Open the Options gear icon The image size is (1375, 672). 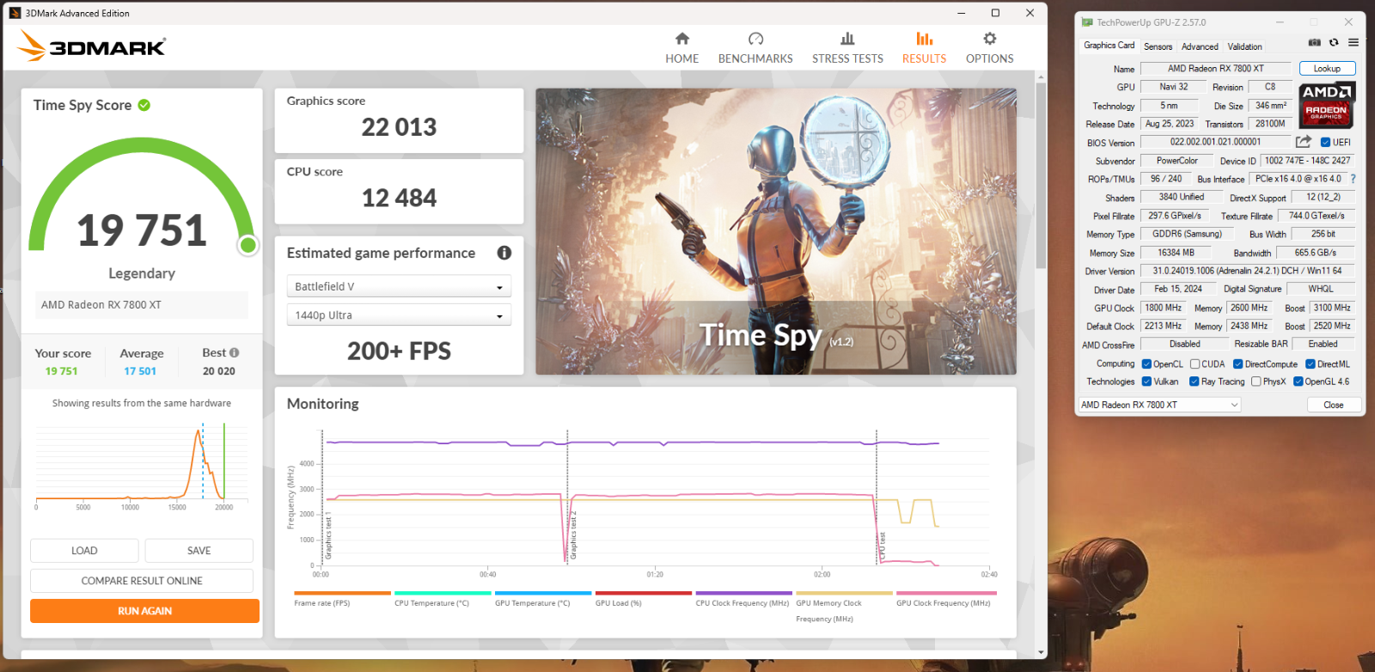pos(990,39)
